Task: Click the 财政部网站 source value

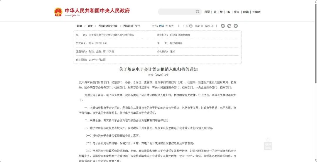Action: [176, 43]
